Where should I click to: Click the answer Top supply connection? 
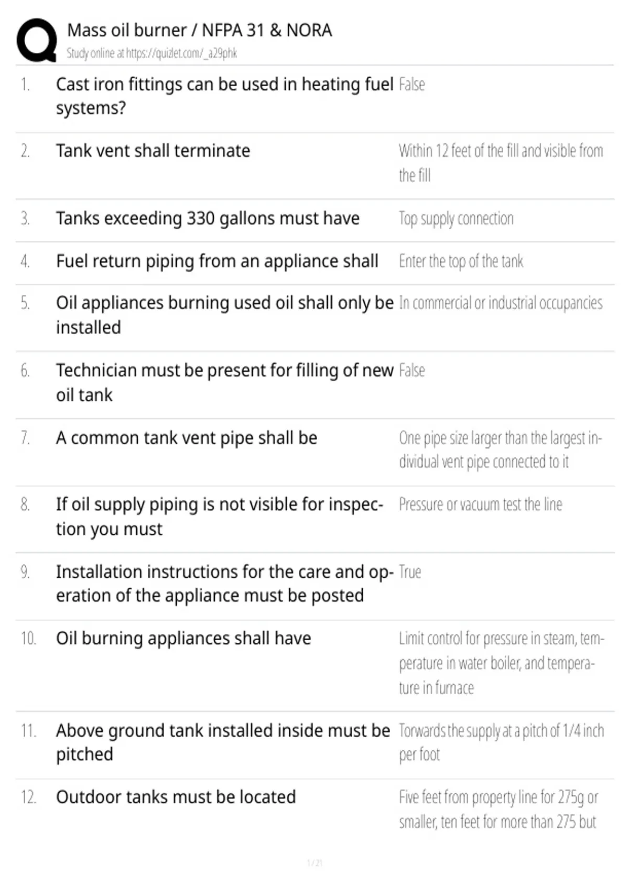[x=457, y=219]
